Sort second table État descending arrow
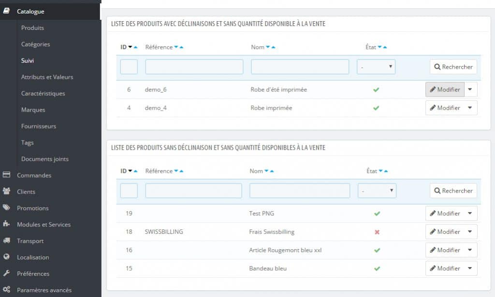The height and width of the screenshot is (297, 495). [x=381, y=171]
